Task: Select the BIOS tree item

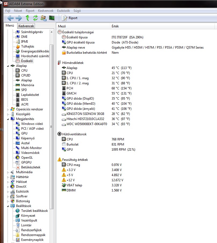Action: tap(24, 100)
